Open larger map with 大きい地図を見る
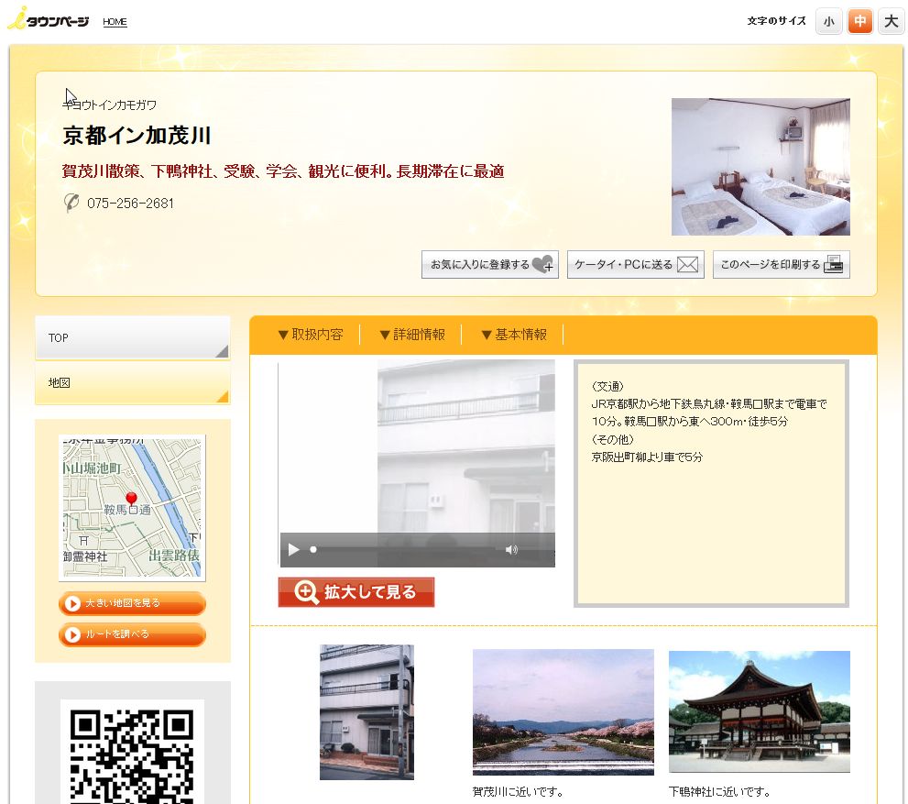The height and width of the screenshot is (804, 908). [x=132, y=603]
